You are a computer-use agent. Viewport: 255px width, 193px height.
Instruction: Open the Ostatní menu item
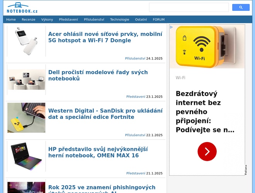click(141, 19)
